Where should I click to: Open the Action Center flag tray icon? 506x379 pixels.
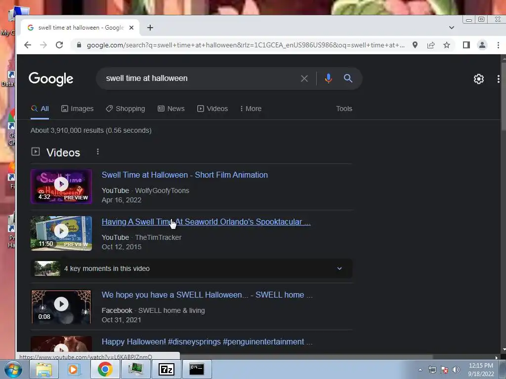click(x=444, y=370)
